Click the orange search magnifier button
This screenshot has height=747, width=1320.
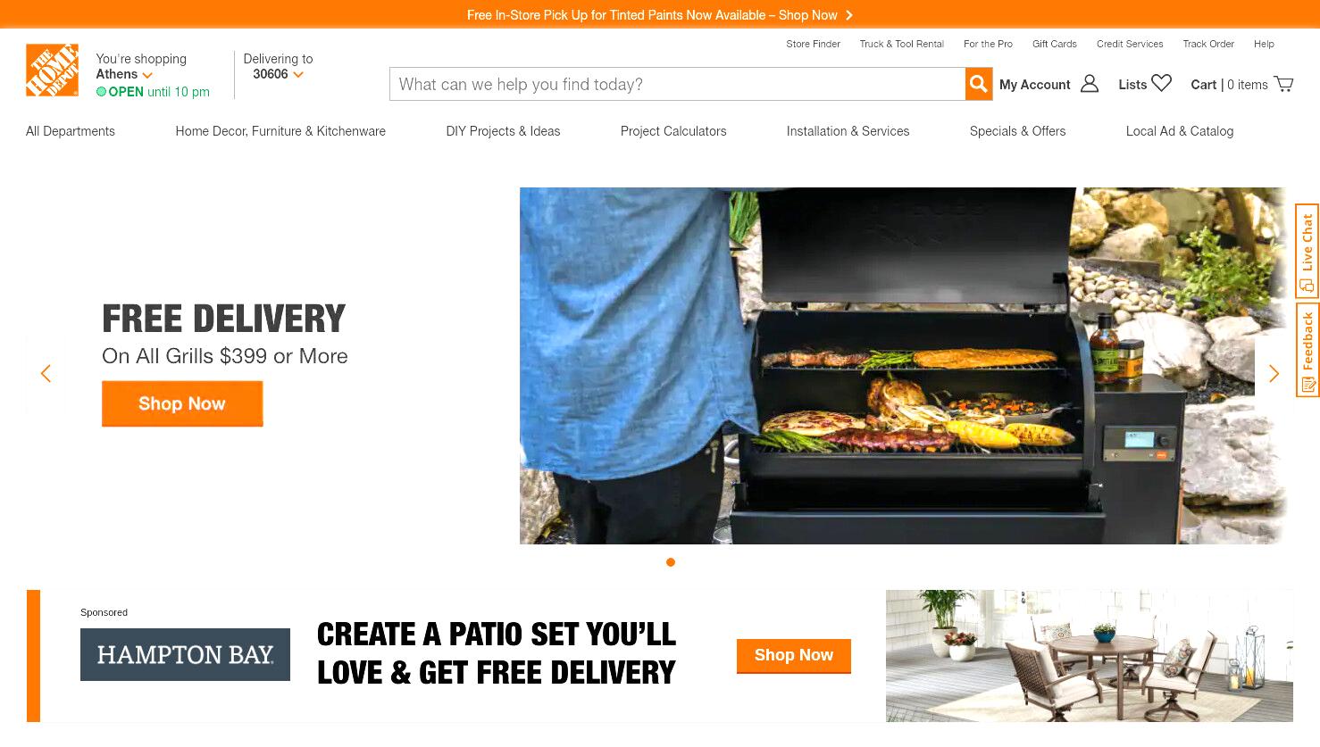pyautogui.click(x=978, y=84)
